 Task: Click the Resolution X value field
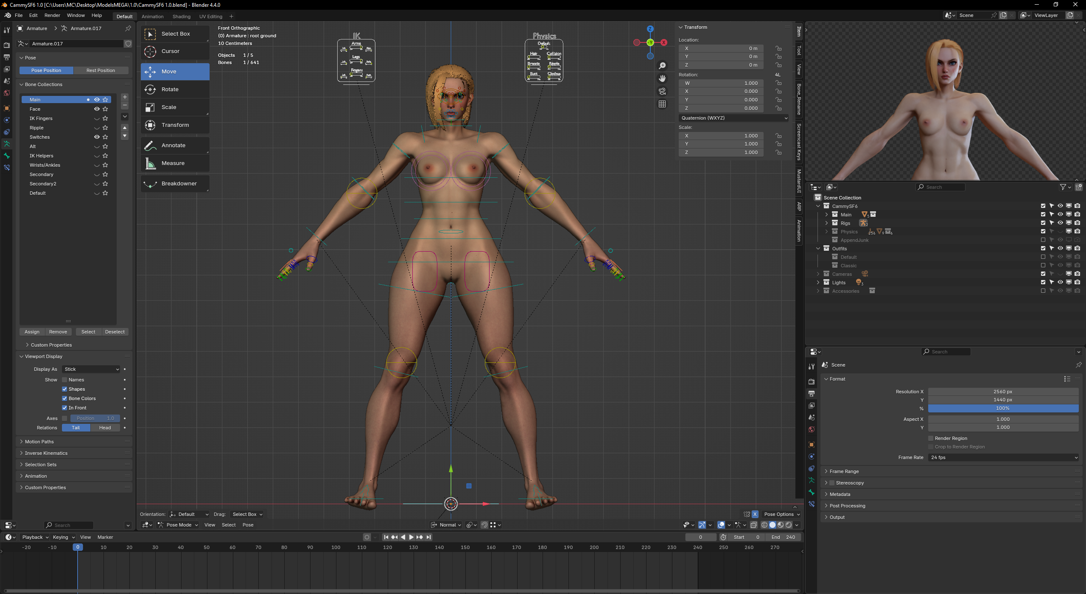[1003, 392]
